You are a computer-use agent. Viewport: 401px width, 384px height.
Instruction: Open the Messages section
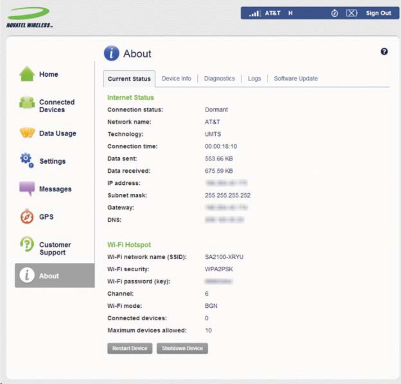pos(55,189)
